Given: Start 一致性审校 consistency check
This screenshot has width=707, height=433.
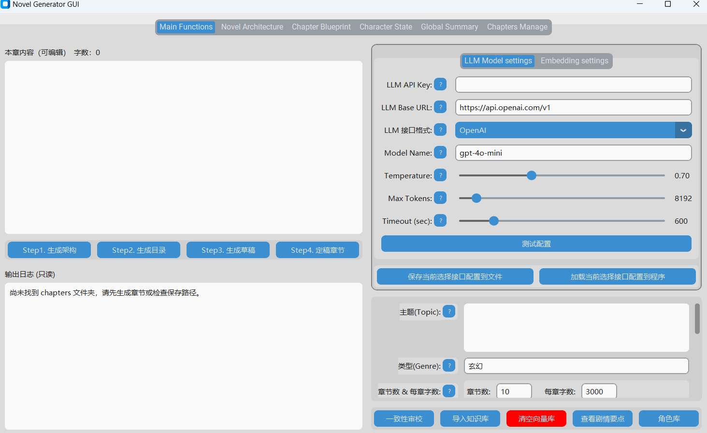Looking at the screenshot, I should pos(404,419).
